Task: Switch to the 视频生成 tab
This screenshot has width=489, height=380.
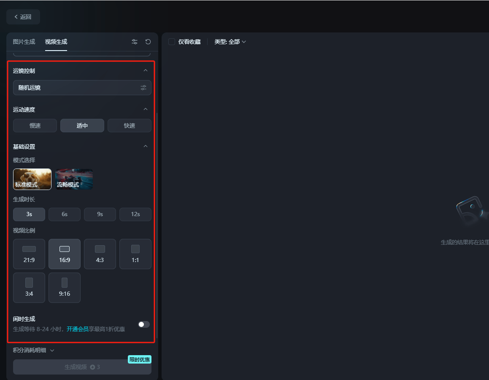Action: point(56,42)
